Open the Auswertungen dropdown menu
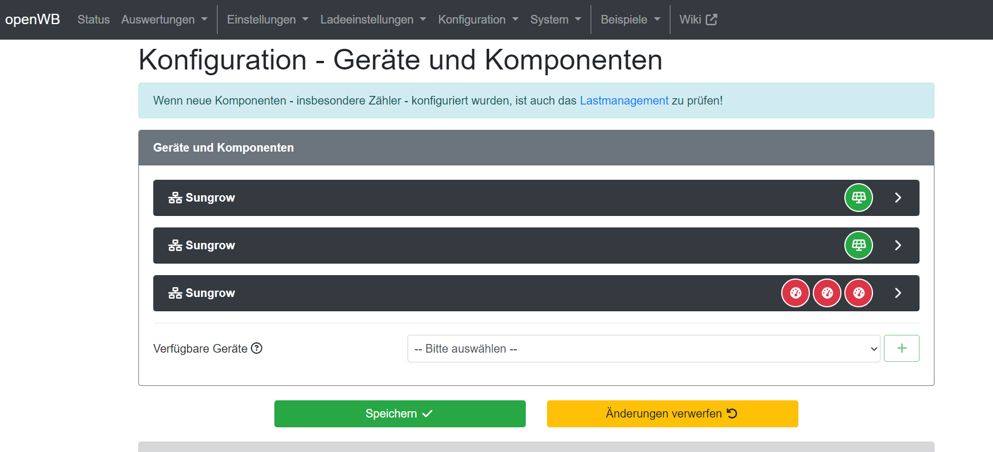The width and height of the screenshot is (993, 452). click(164, 20)
